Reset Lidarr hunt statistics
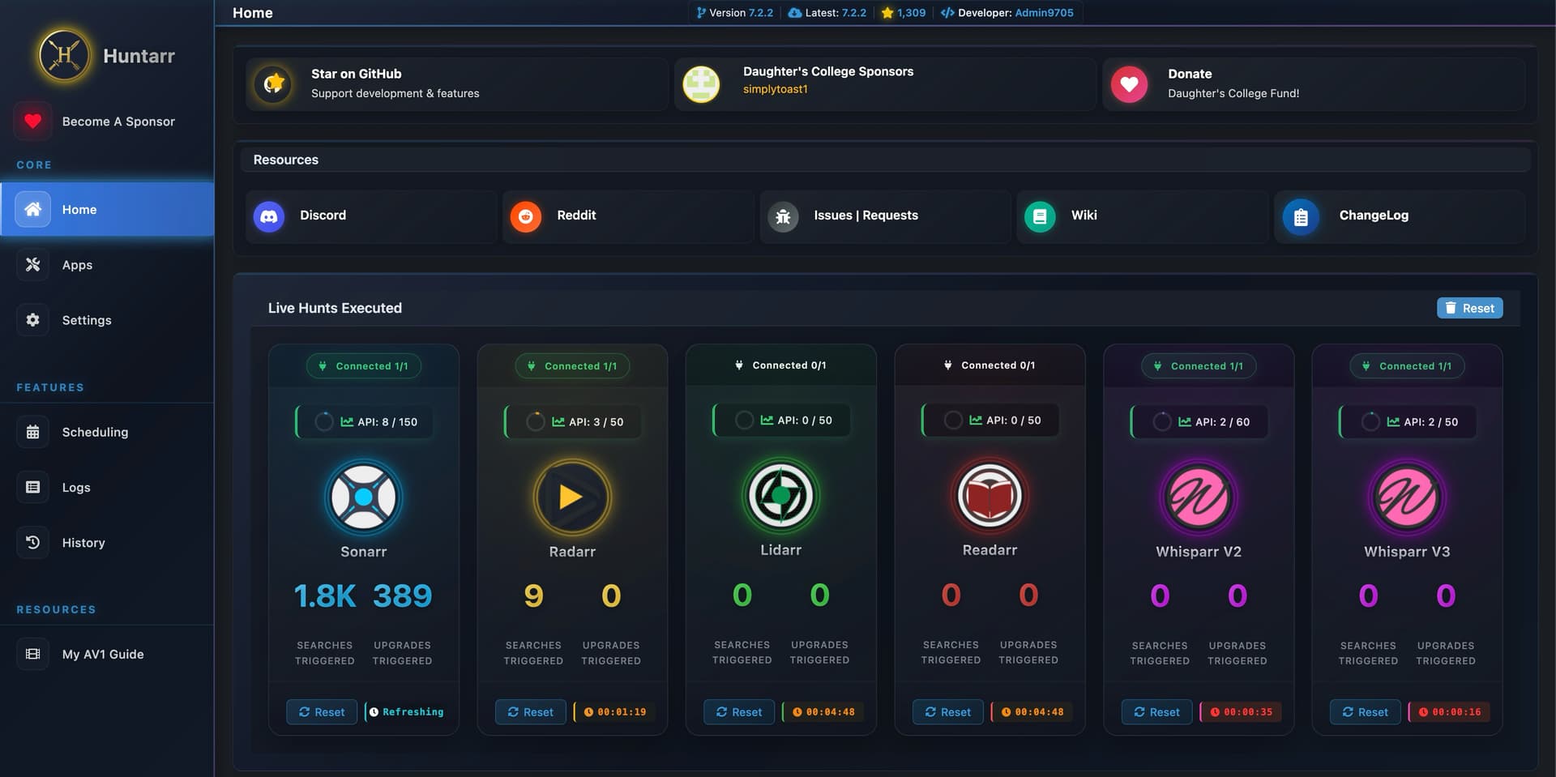 pyautogui.click(x=739, y=711)
